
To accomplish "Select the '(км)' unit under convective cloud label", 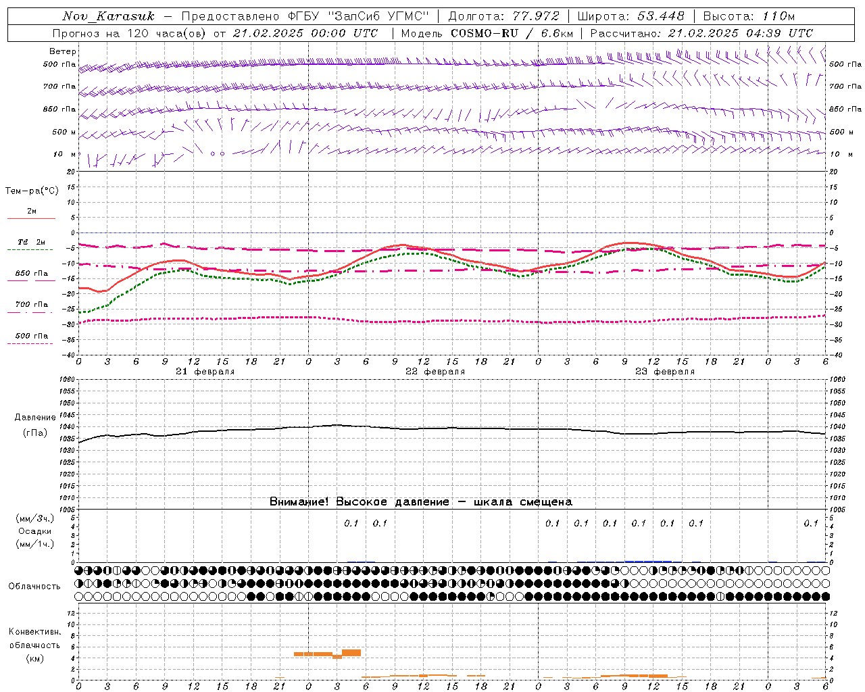I will [x=34, y=658].
